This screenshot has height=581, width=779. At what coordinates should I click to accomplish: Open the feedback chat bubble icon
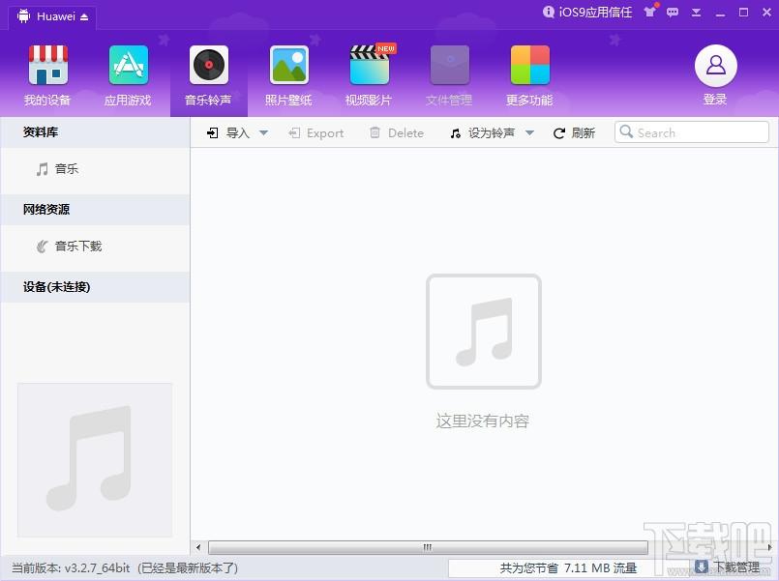[x=673, y=13]
